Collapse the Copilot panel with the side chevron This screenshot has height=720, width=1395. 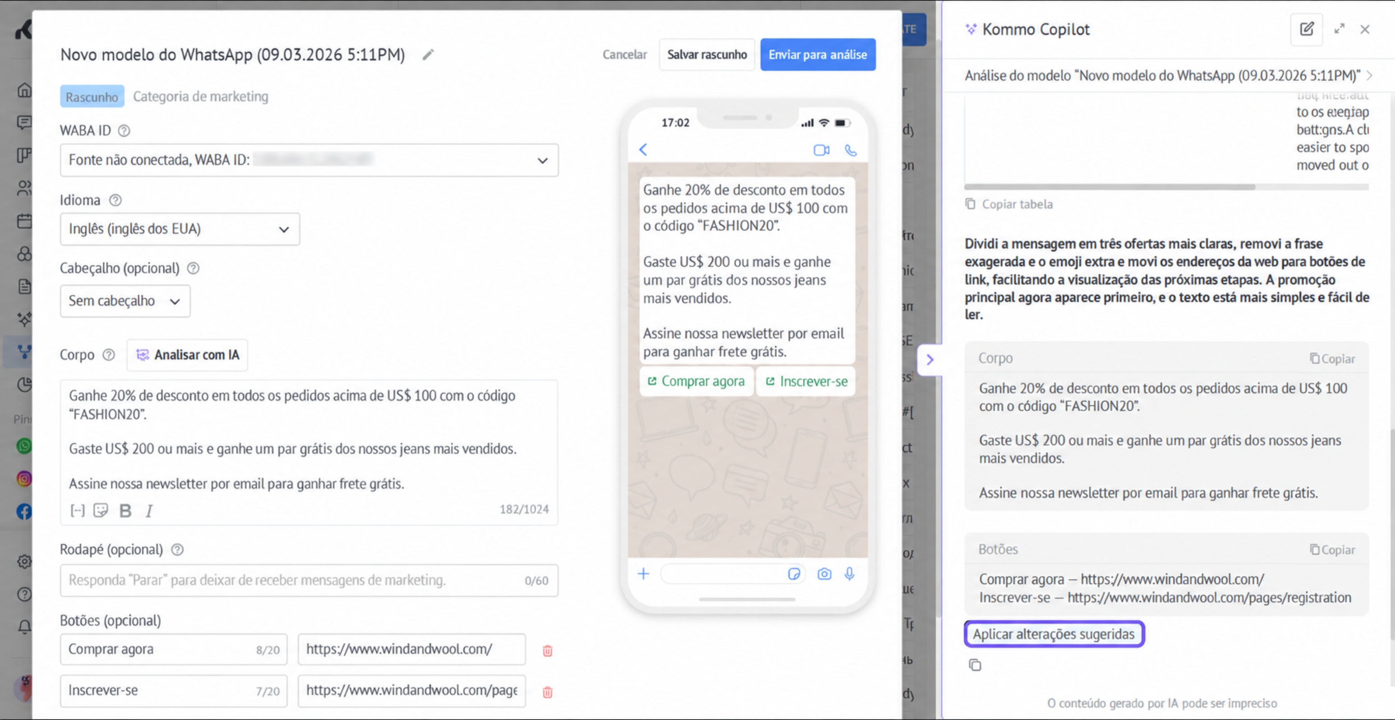click(x=930, y=360)
